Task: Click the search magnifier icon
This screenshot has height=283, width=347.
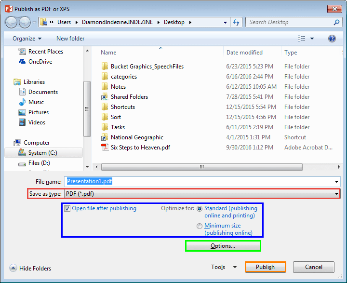Action: tap(336, 22)
